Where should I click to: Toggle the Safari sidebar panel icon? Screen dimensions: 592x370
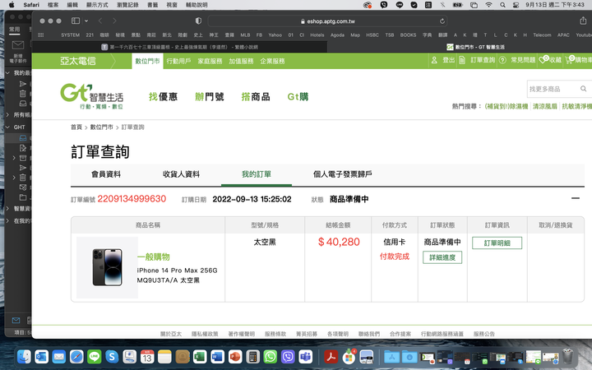click(76, 21)
